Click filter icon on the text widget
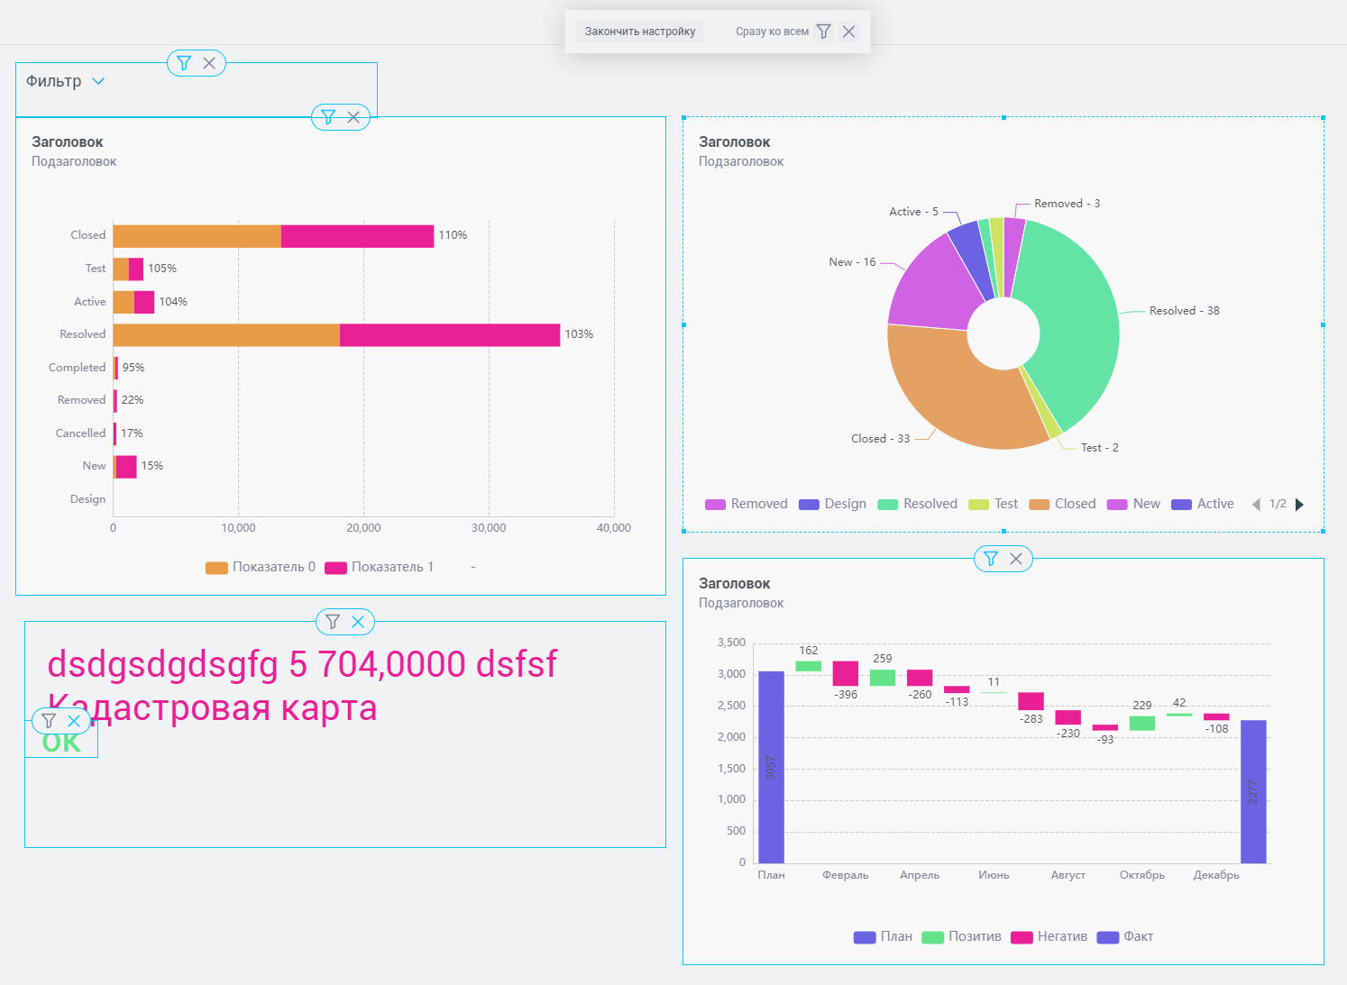 coord(333,622)
